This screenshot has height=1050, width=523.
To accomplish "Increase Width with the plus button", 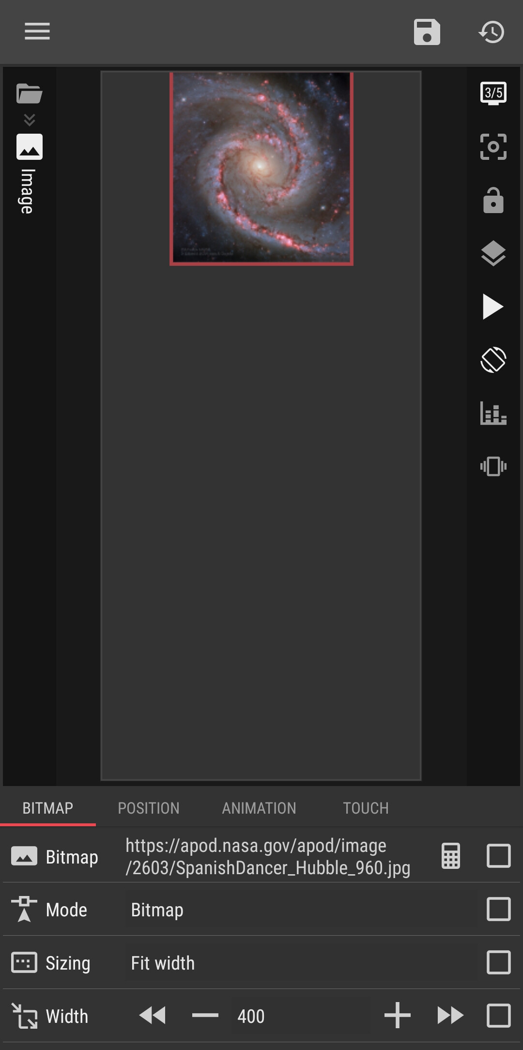I will coord(397,1016).
